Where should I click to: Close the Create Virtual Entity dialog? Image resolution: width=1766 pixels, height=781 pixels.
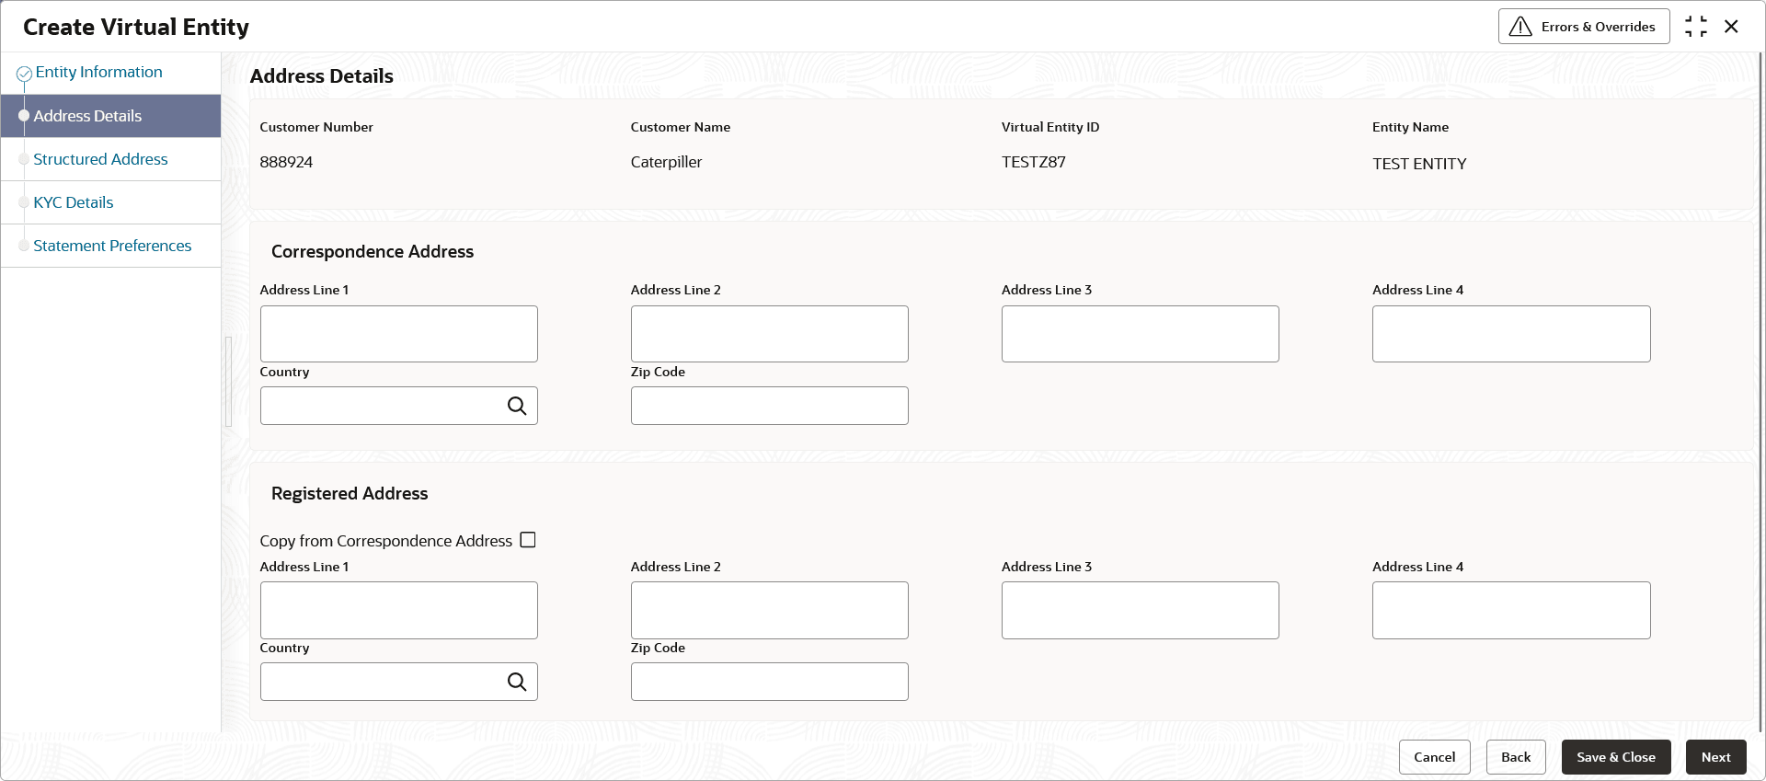[x=1731, y=27]
